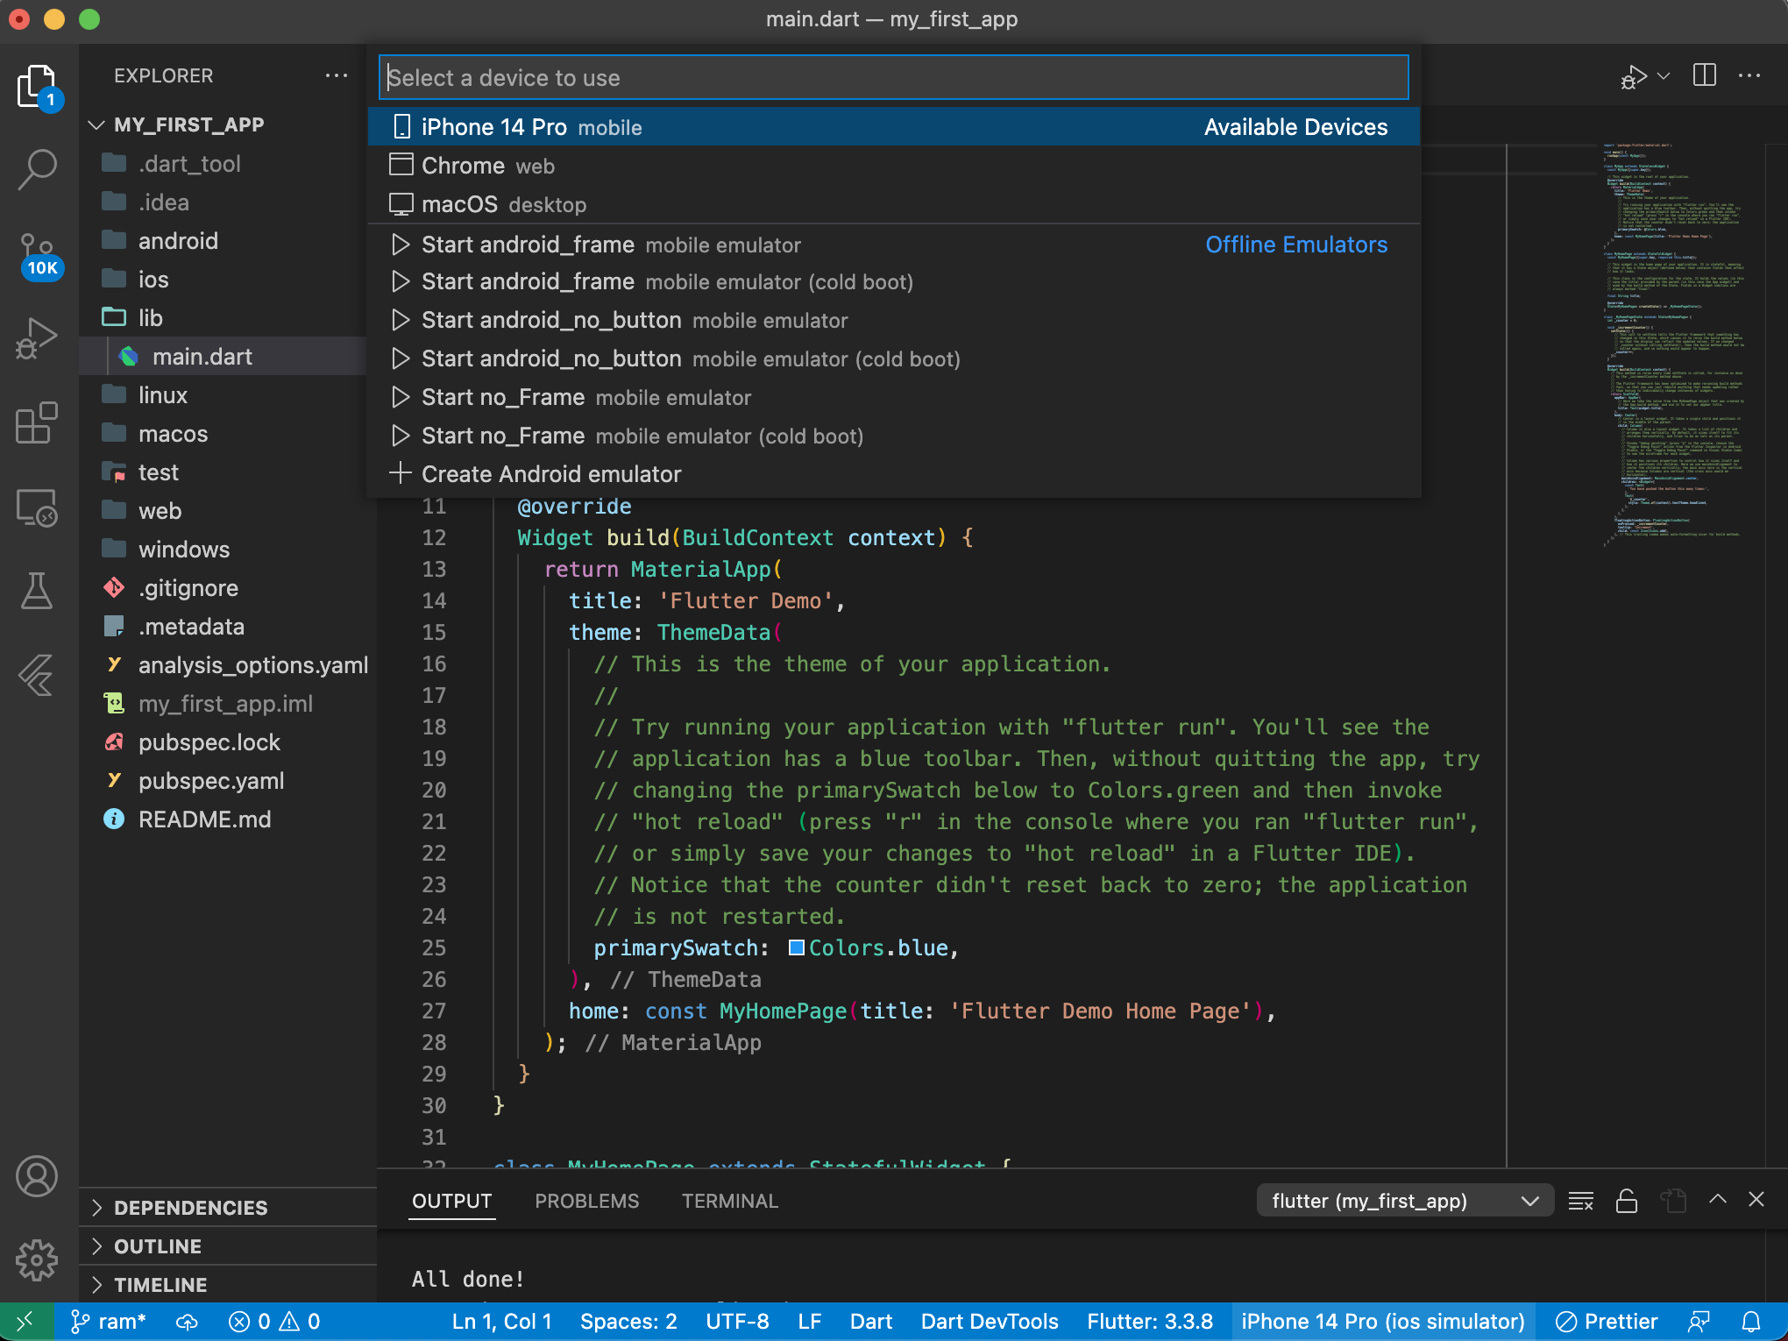Switch to the TERMINAL tab
Viewport: 1788px width, 1341px height.
coord(729,1201)
